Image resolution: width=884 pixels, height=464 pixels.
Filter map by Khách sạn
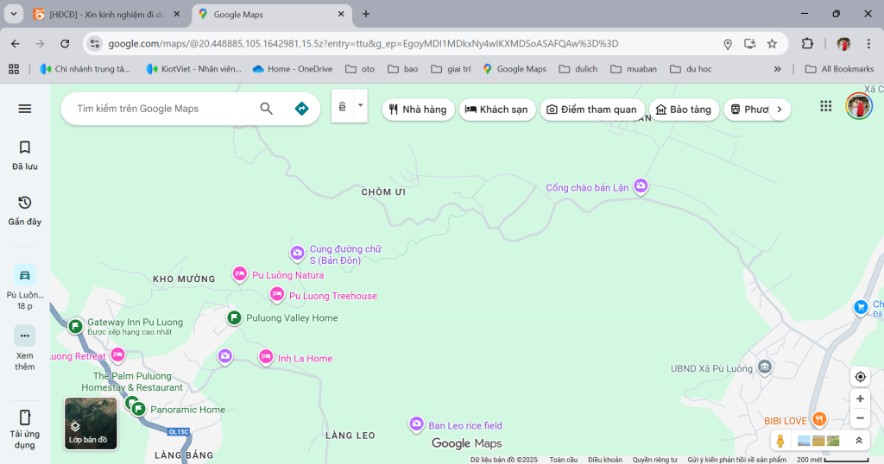point(496,110)
